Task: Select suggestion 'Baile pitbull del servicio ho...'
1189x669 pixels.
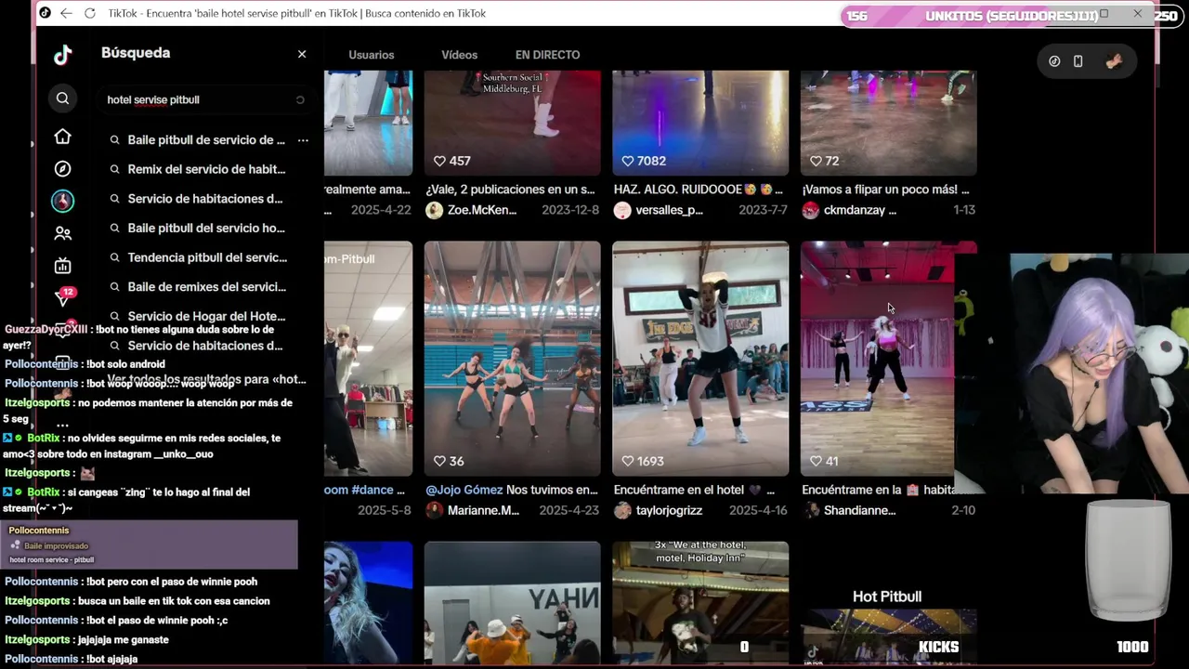Action: coord(206,228)
